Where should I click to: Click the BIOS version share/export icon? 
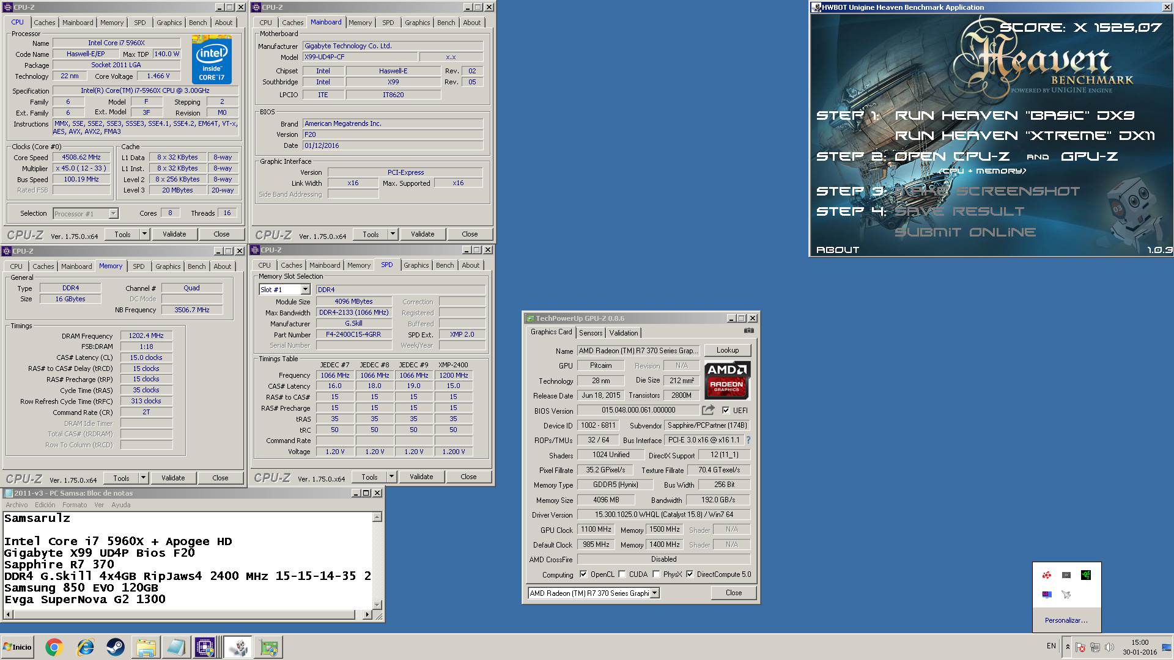tap(708, 410)
